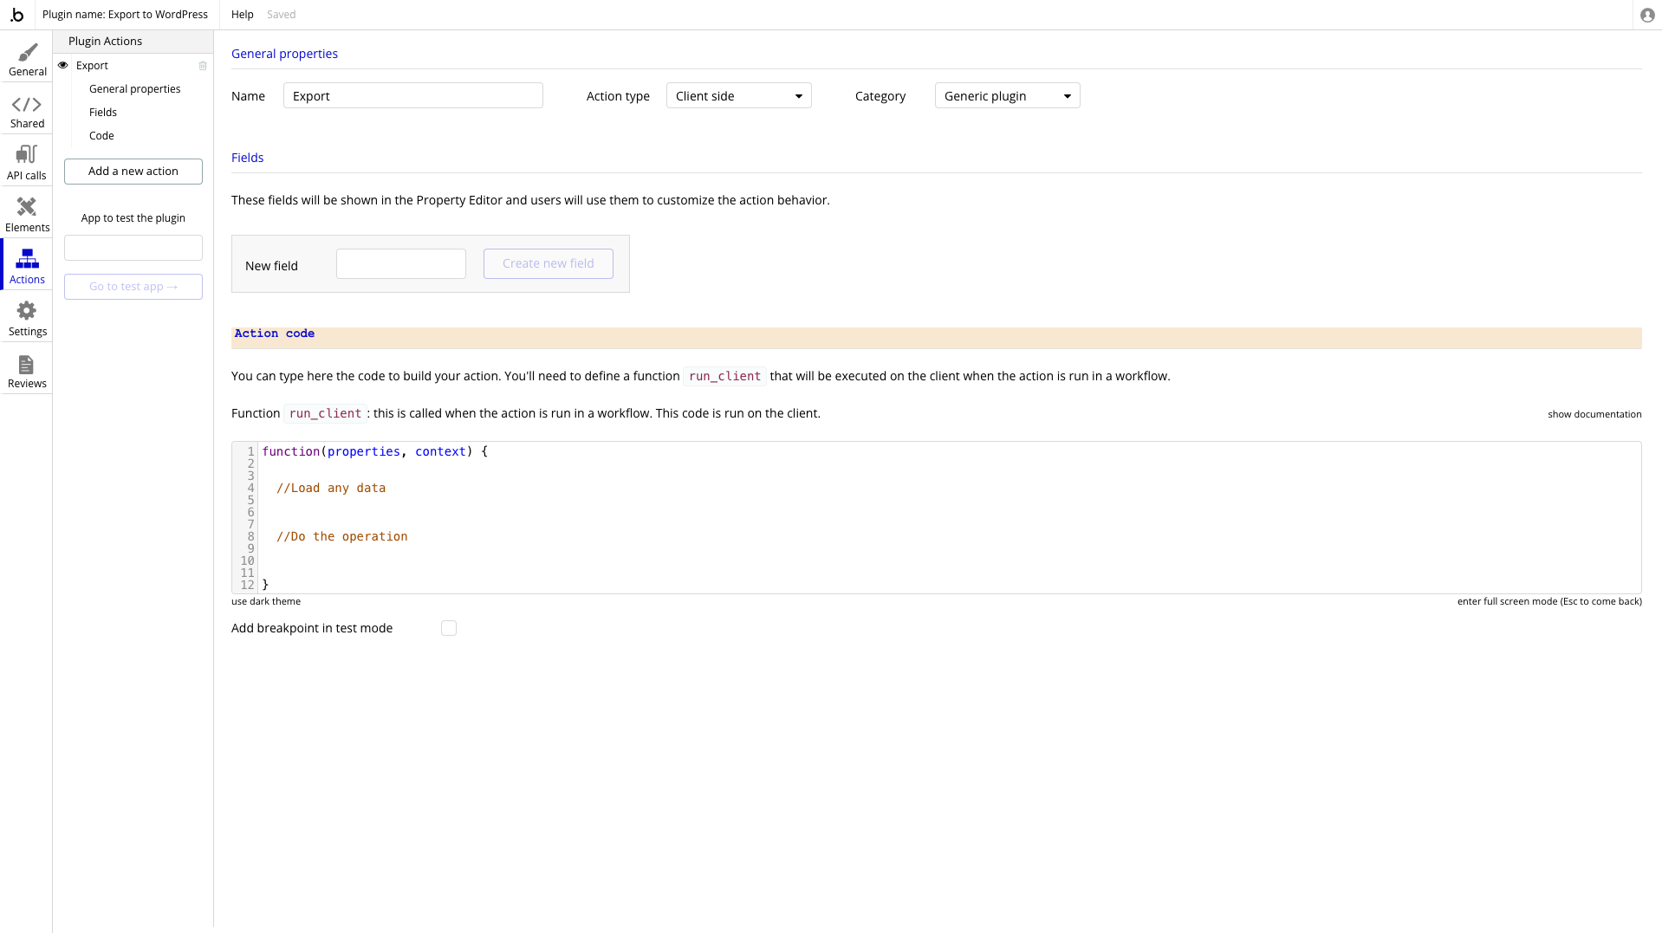
Task: Go to the API calls section
Action: click(x=27, y=162)
